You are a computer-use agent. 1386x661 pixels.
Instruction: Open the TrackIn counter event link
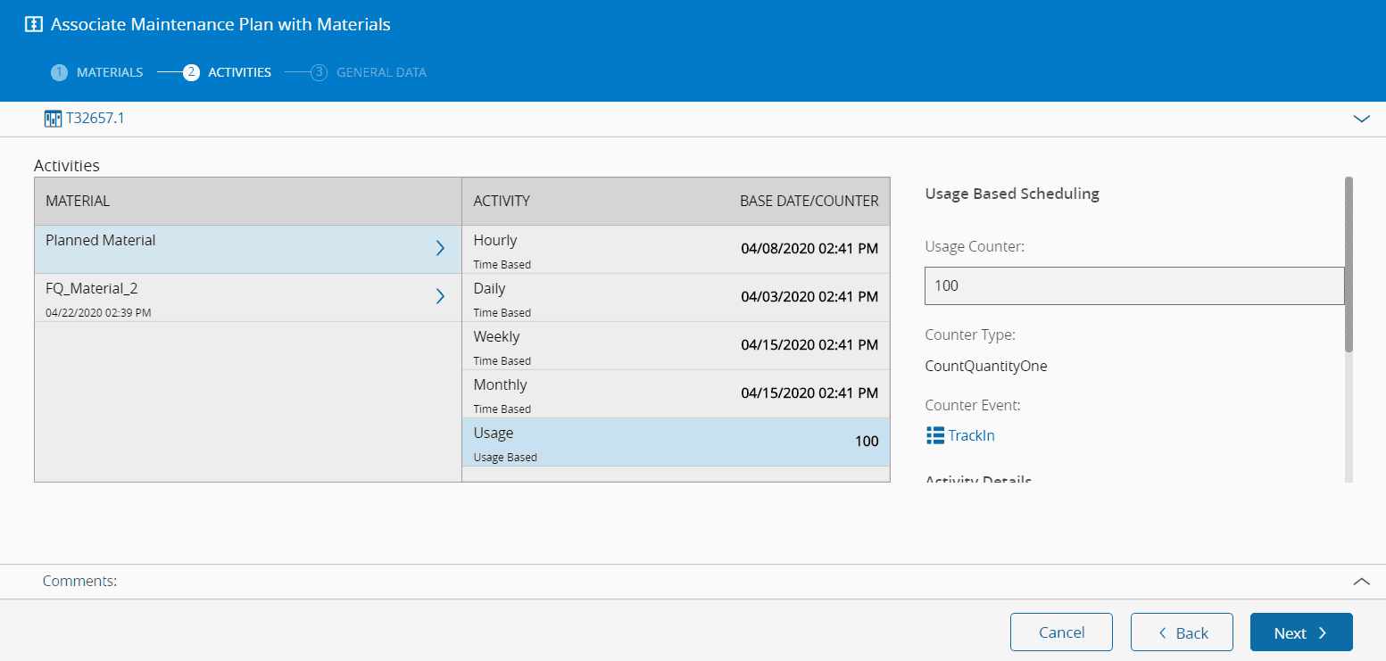[x=971, y=435]
